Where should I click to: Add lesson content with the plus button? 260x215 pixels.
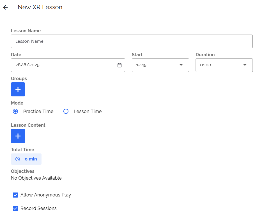(18, 136)
